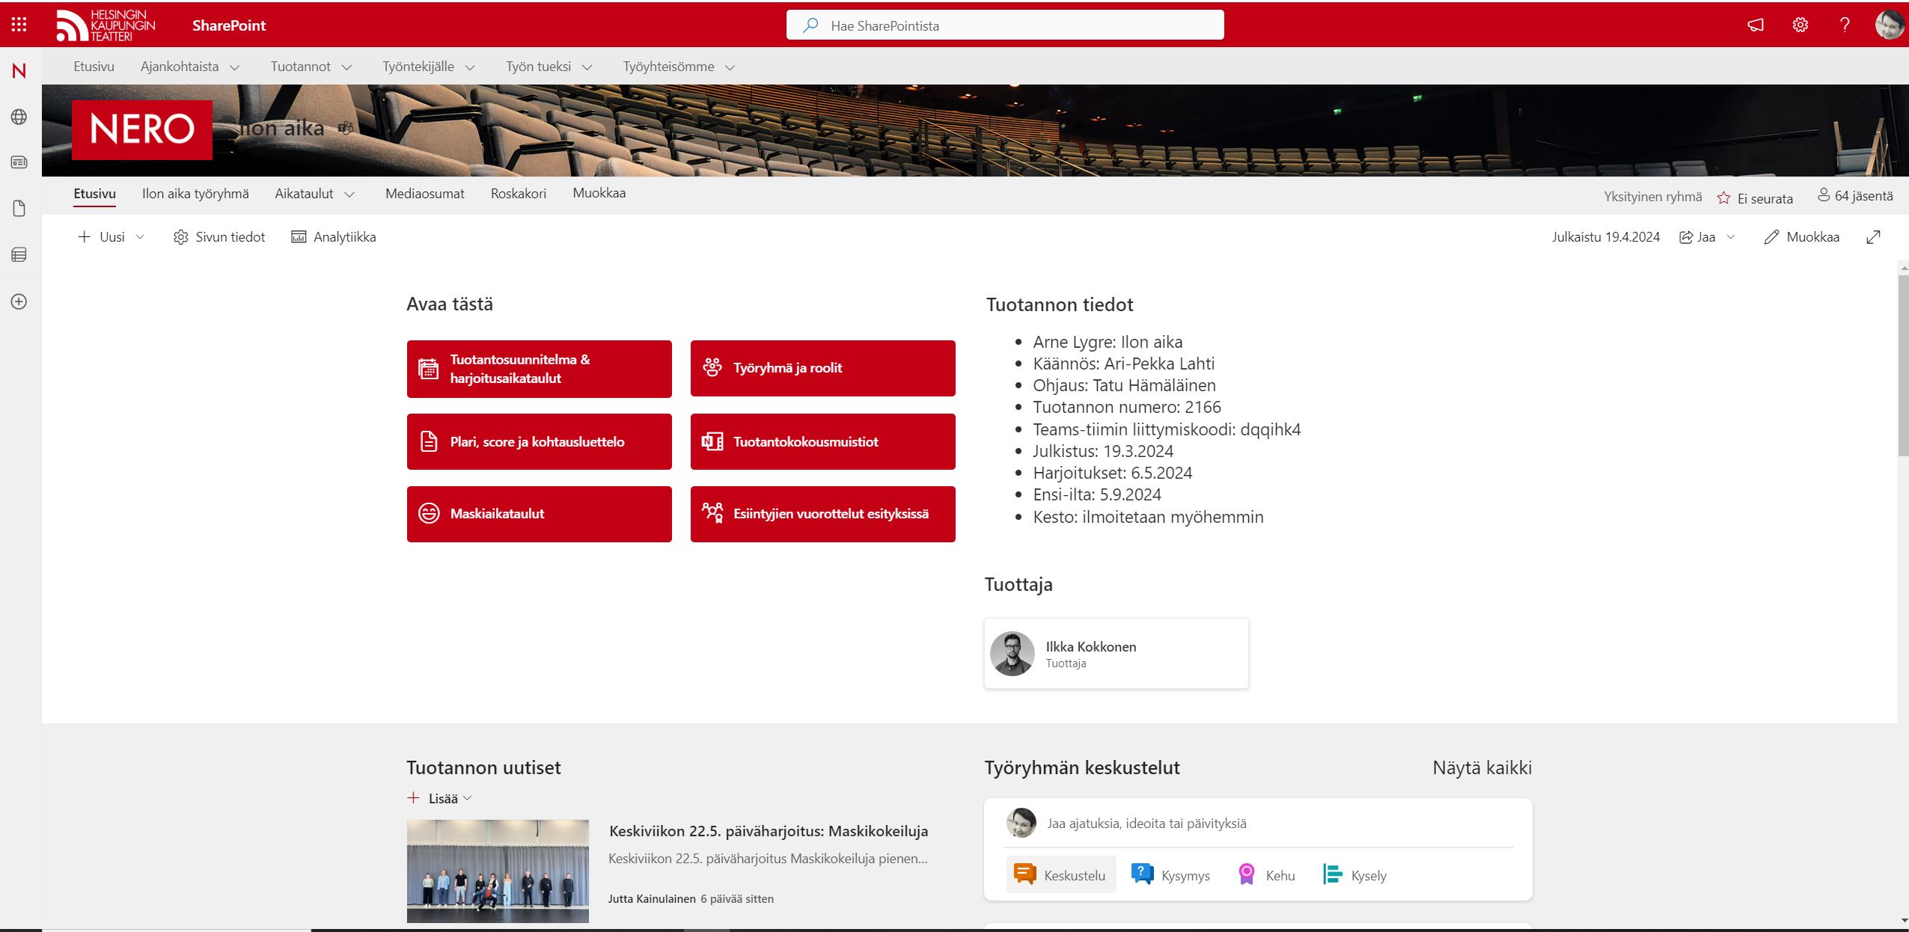Open the app launcher waffle icon
This screenshot has width=1909, height=932.
[x=19, y=25]
